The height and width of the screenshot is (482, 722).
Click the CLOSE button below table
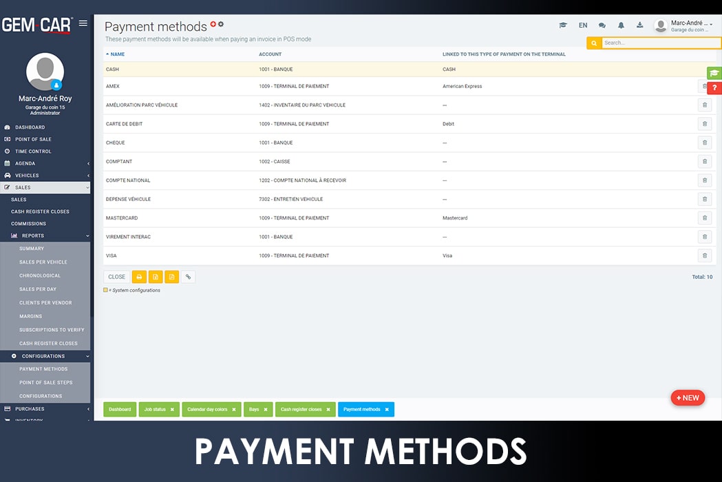pyautogui.click(x=117, y=277)
